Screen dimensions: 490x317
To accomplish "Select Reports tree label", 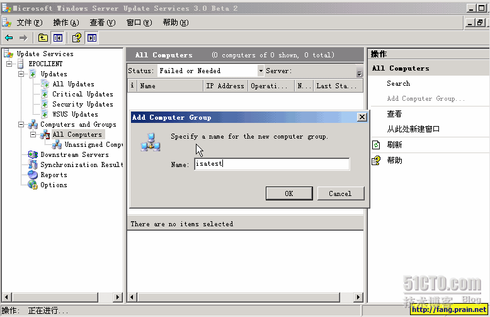I will tap(54, 175).
